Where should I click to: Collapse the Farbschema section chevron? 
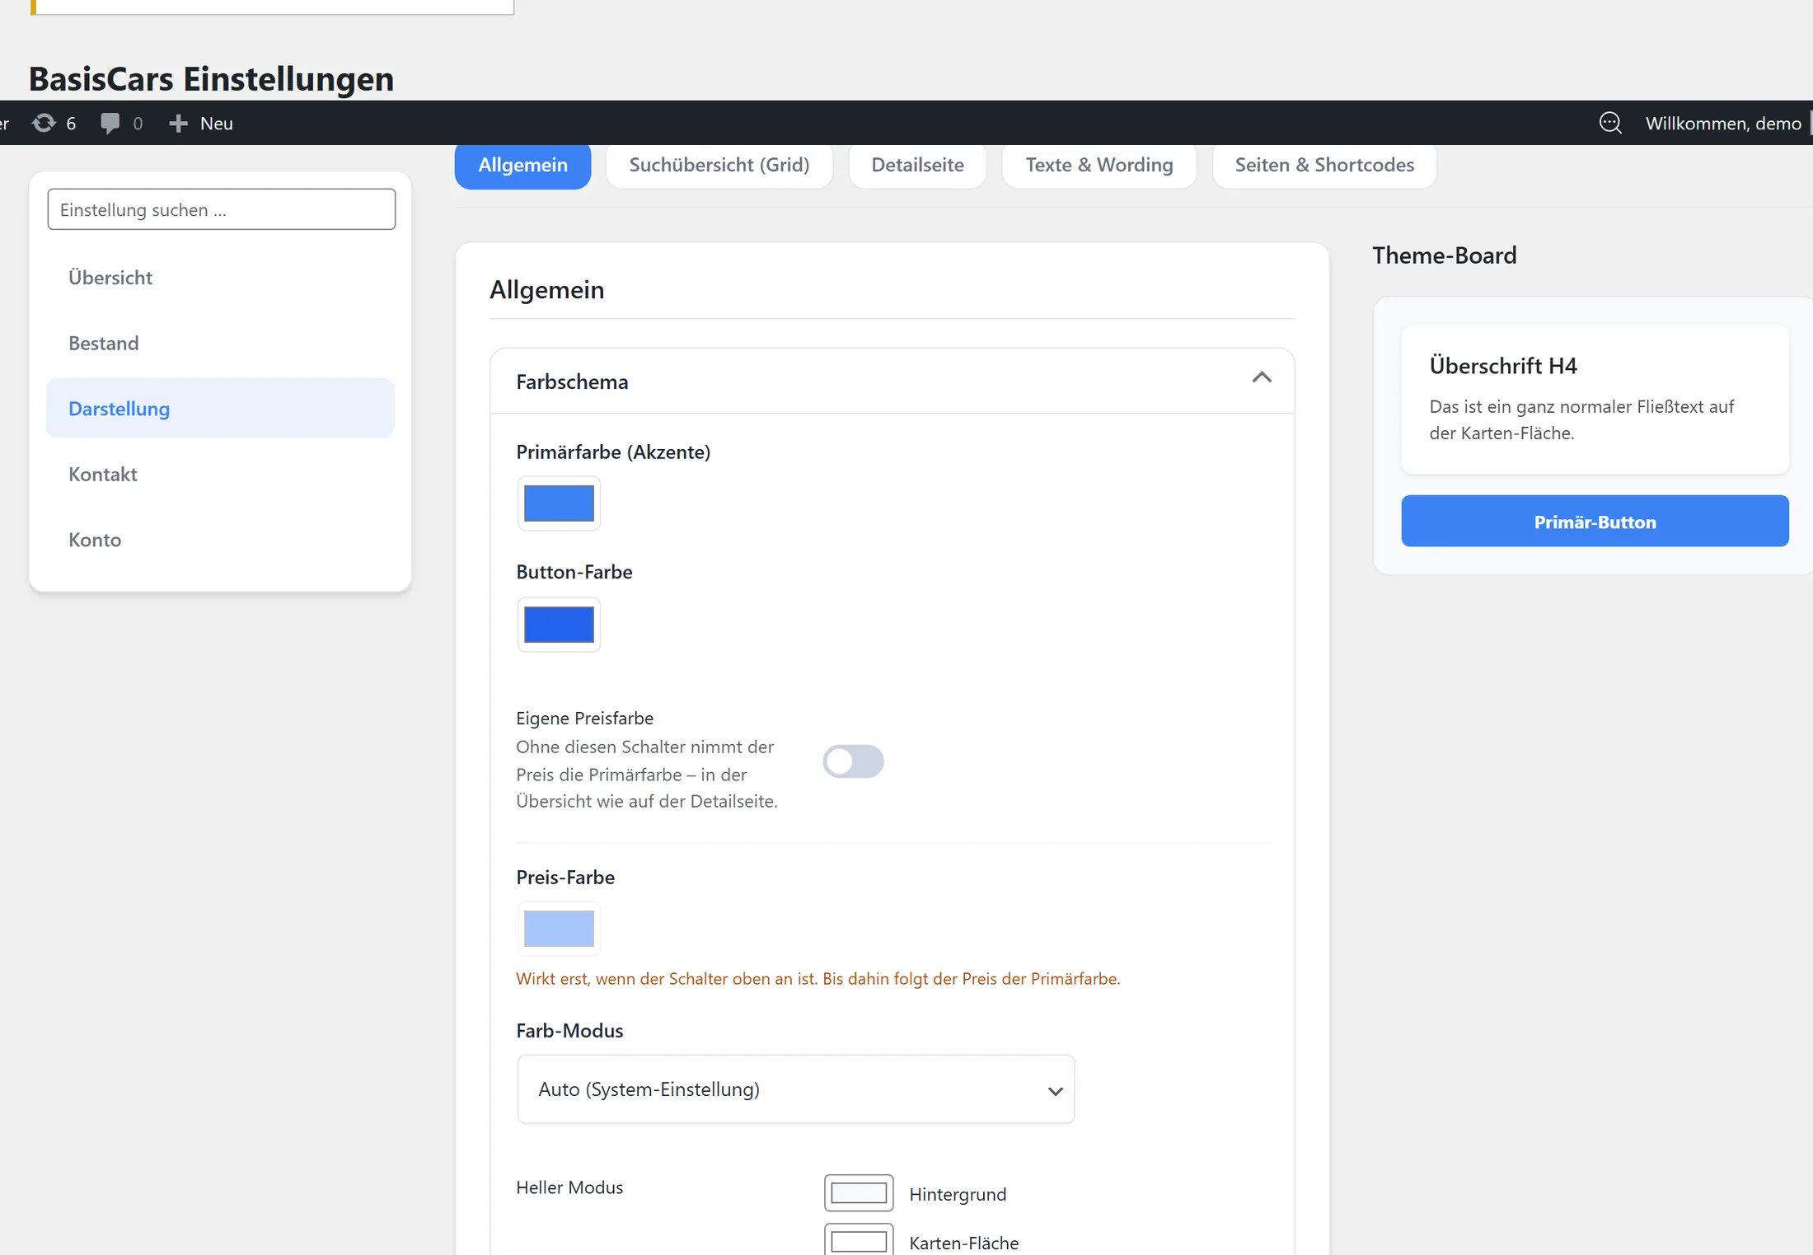point(1262,378)
